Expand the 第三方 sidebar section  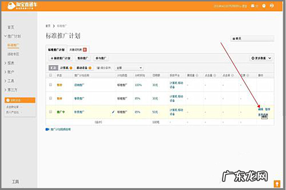pyautogui.click(x=11, y=90)
